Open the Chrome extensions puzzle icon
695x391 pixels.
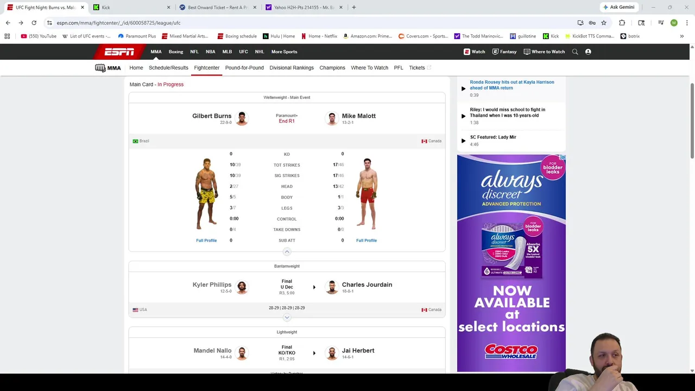pyautogui.click(x=622, y=23)
